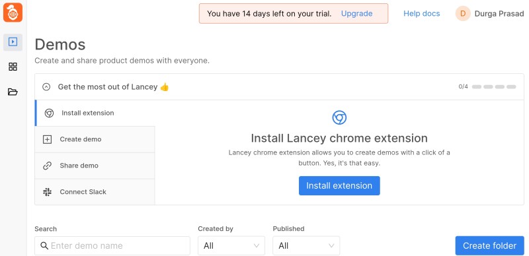Click the Create folder button

tap(489, 245)
